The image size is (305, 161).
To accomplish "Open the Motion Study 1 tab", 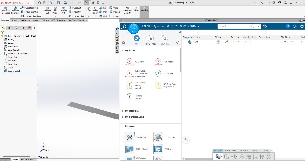I will coord(28,159).
